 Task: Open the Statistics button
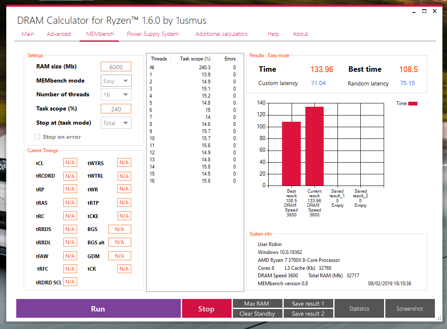coord(359,309)
